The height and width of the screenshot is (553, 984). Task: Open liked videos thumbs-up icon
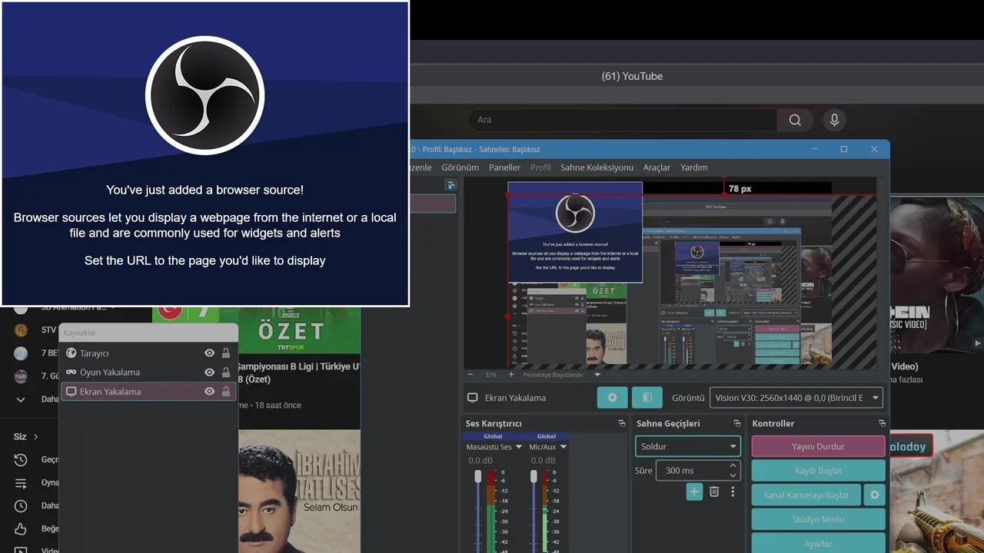click(x=21, y=529)
